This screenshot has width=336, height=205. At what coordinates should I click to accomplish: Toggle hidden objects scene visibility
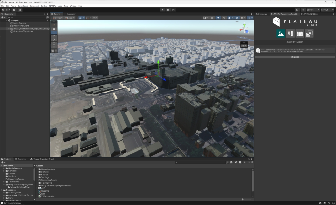(x=237, y=18)
